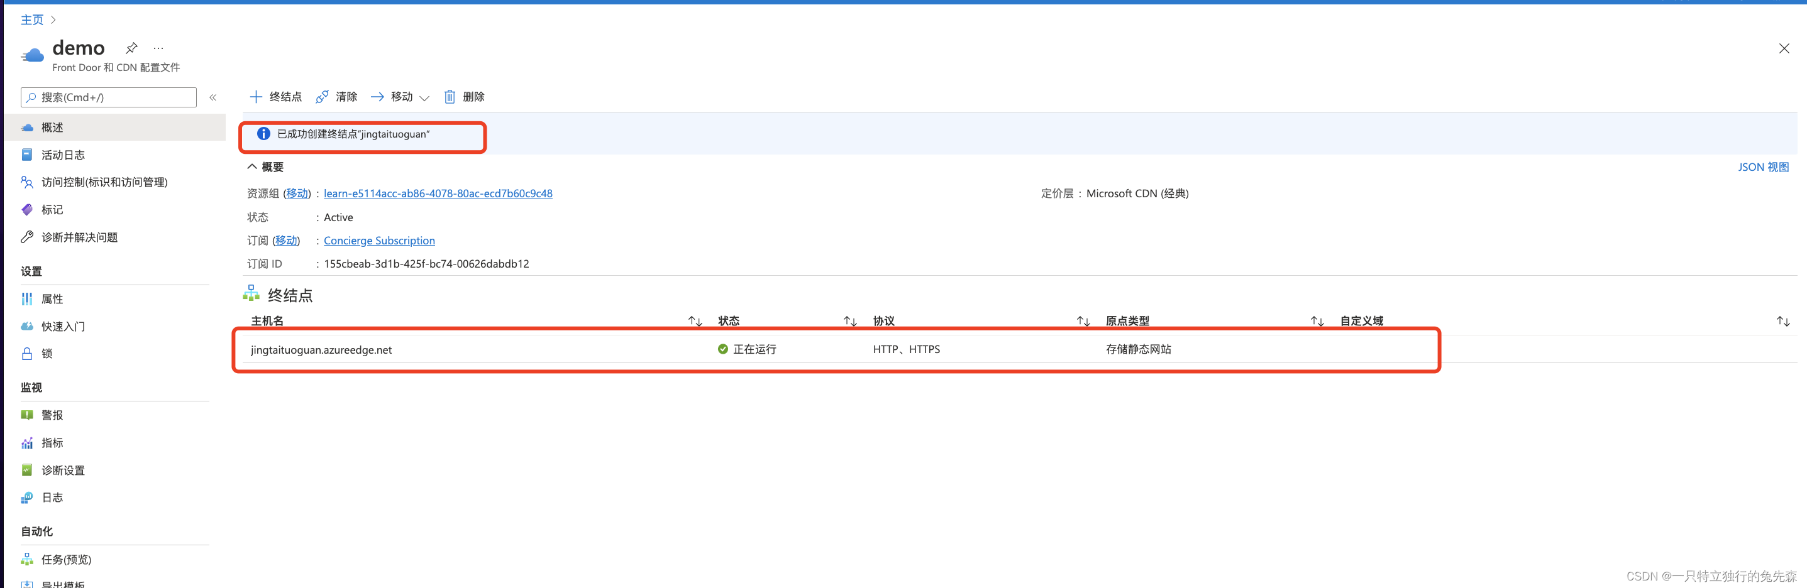Open resource group learn-e5114acc link
The width and height of the screenshot is (1807, 588).
(438, 193)
